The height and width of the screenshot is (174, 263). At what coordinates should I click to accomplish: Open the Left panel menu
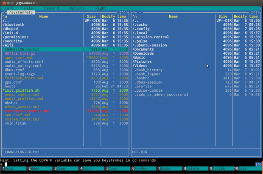click(9, 8)
